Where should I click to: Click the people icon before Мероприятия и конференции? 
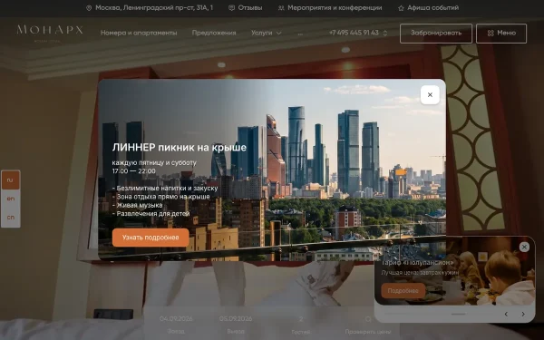281,7
